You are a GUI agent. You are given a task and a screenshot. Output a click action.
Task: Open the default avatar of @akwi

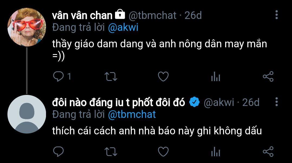pyautogui.click(x=27, y=114)
